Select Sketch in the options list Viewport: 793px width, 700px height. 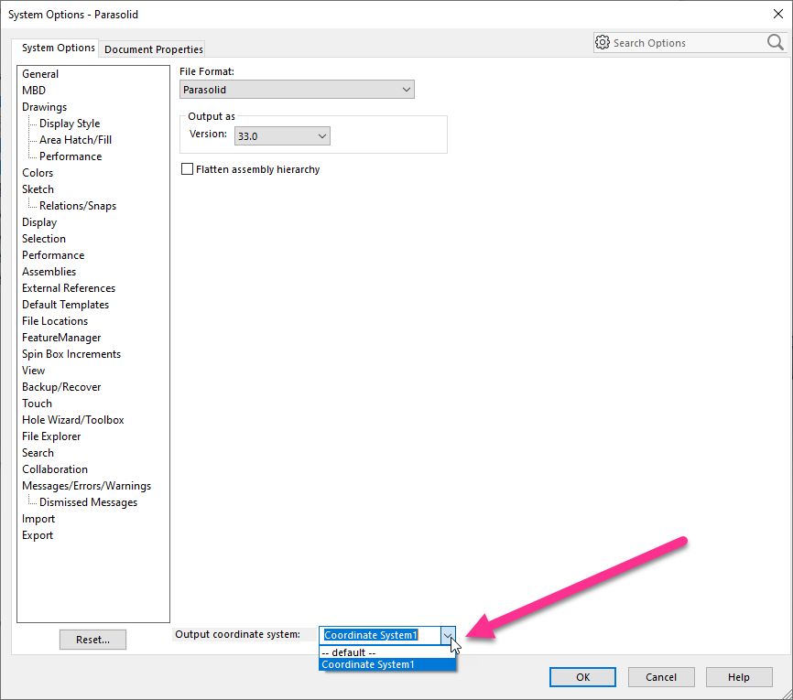[38, 189]
